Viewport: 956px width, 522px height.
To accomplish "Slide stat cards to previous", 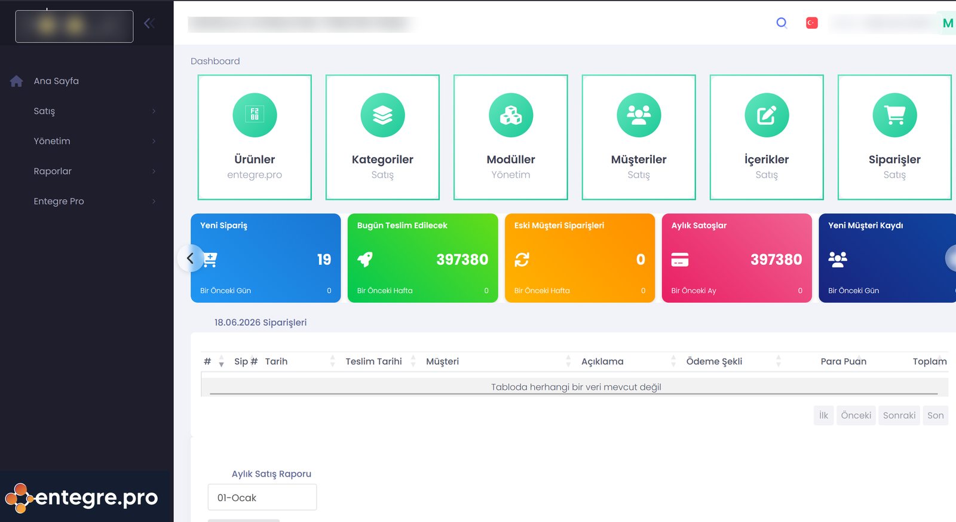I will coord(191,258).
